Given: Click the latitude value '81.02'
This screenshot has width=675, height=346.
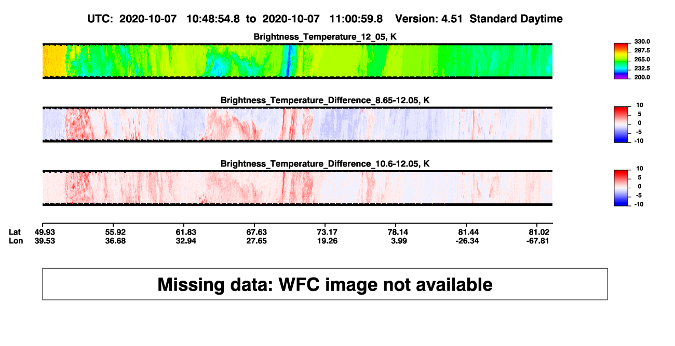Looking at the screenshot, I should [x=539, y=232].
